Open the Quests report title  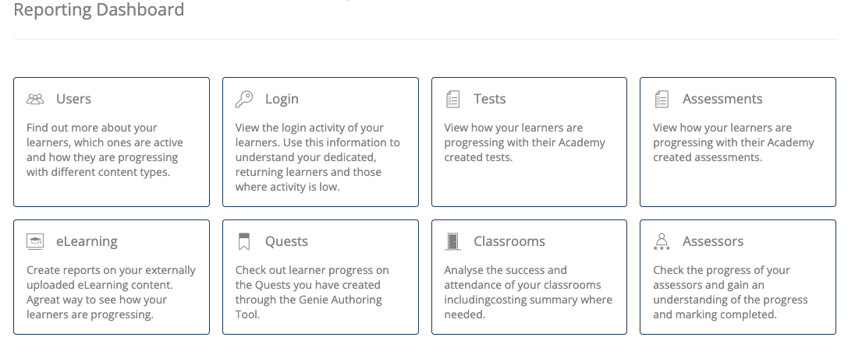[x=286, y=242]
